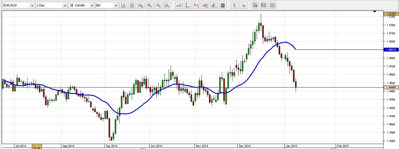Open the GF patterns tool menu
The width and height of the screenshot is (399, 149).
click(214, 5)
